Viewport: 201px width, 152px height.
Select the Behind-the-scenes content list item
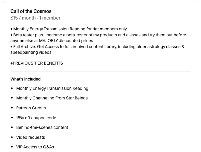pyautogui.click(x=42, y=127)
